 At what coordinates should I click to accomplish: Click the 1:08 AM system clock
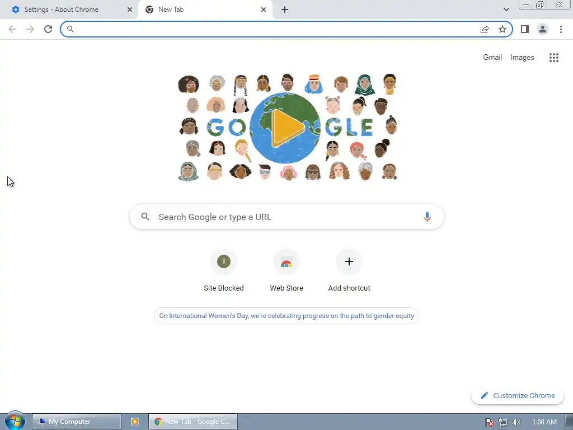click(x=544, y=422)
